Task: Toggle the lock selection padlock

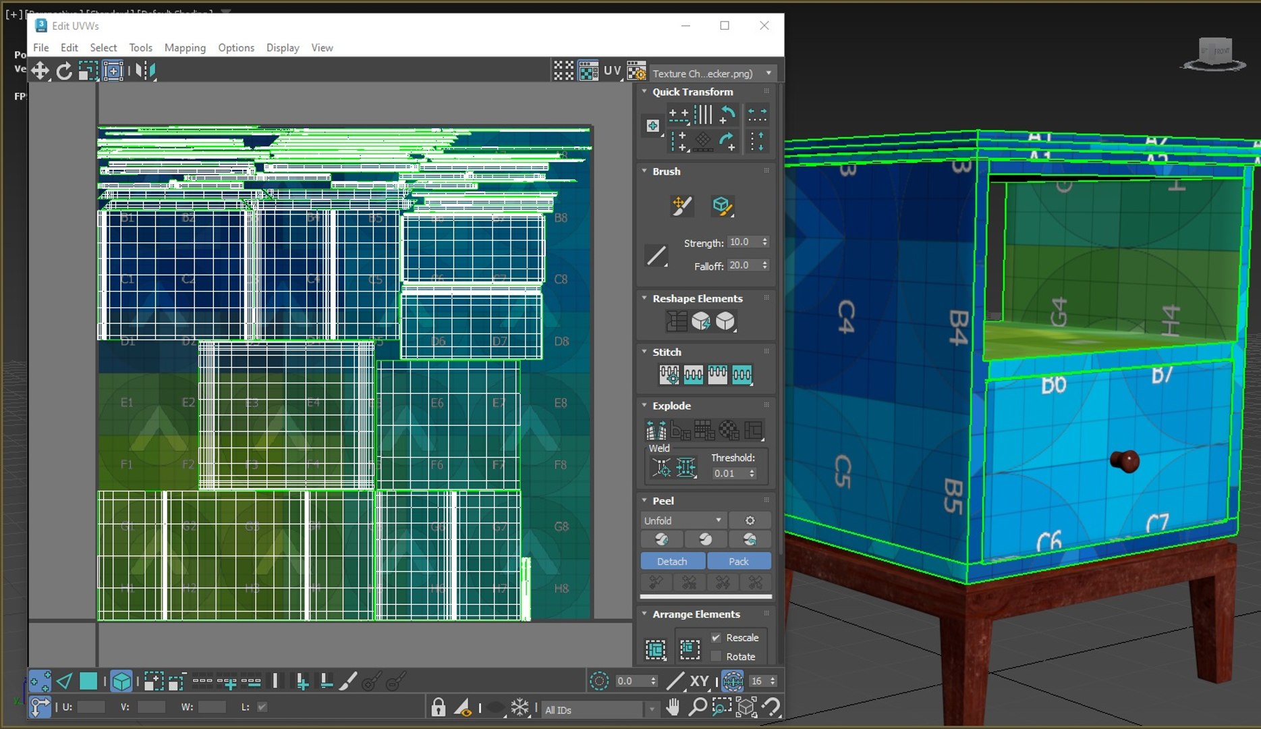Action: [439, 707]
